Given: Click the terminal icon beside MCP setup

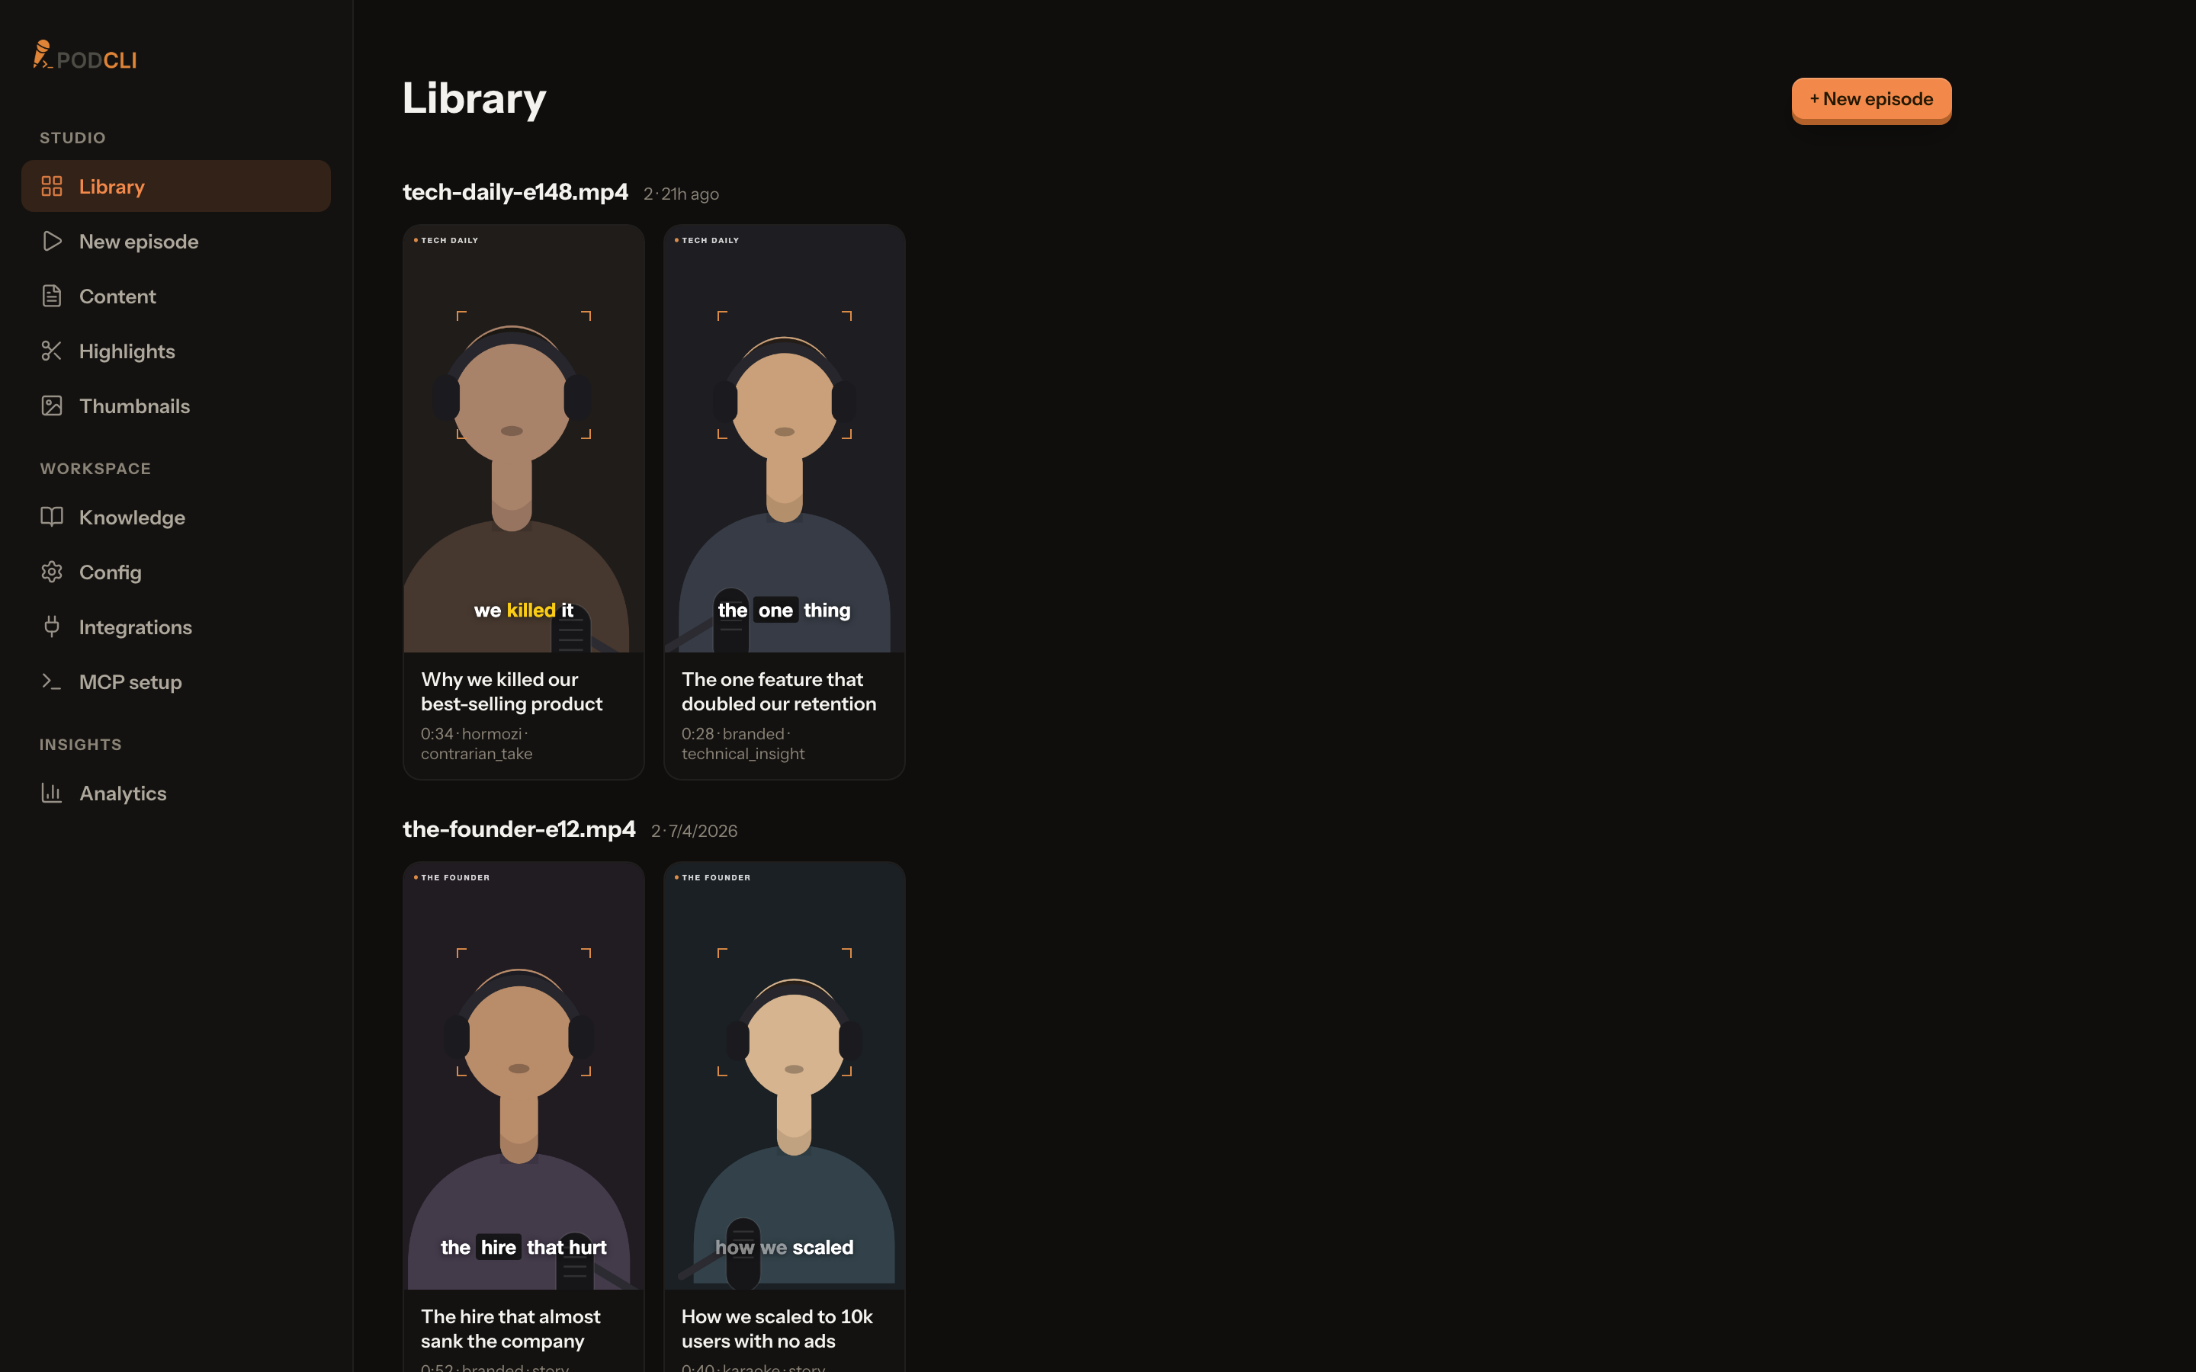Looking at the screenshot, I should point(52,681).
